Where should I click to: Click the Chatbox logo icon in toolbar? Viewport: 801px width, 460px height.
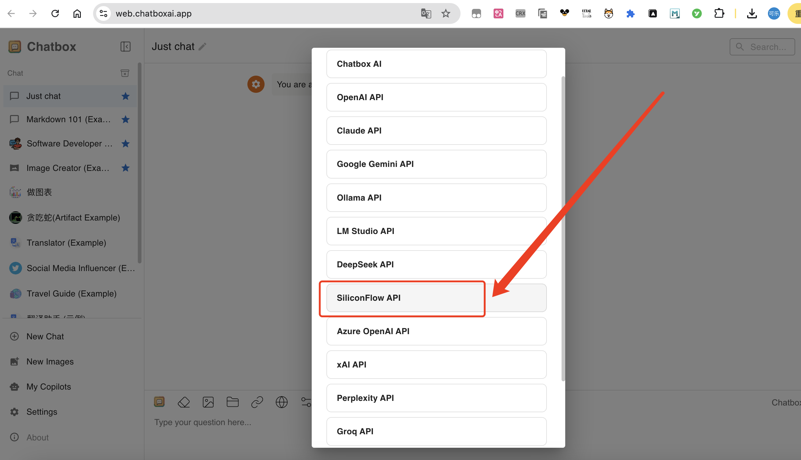159,402
